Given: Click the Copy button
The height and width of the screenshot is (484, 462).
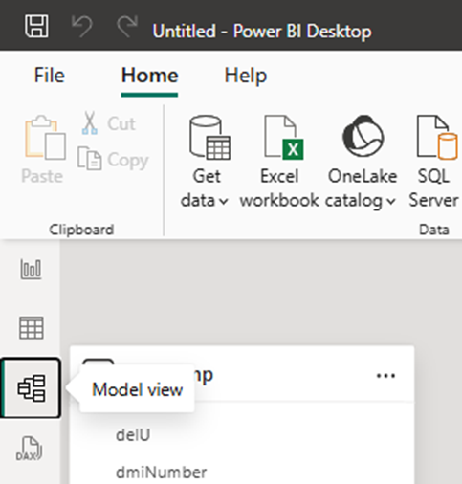Looking at the screenshot, I should coord(113,159).
